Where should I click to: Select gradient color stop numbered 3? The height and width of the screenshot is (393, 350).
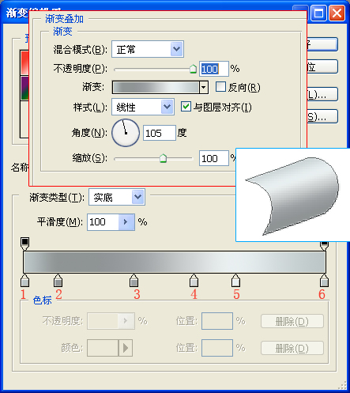[134, 281]
